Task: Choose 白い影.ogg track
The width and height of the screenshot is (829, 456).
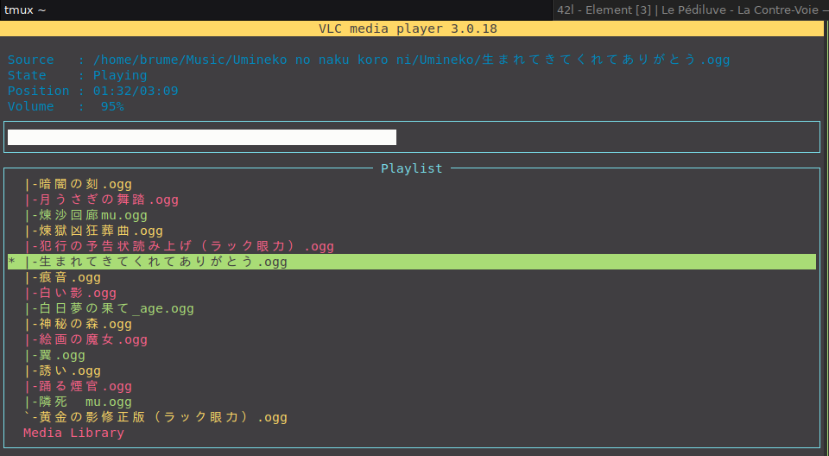Action: 71,293
